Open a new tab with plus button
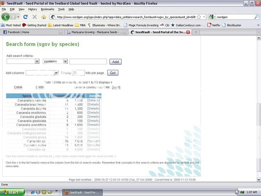261x196 pixels. click(x=196, y=32)
